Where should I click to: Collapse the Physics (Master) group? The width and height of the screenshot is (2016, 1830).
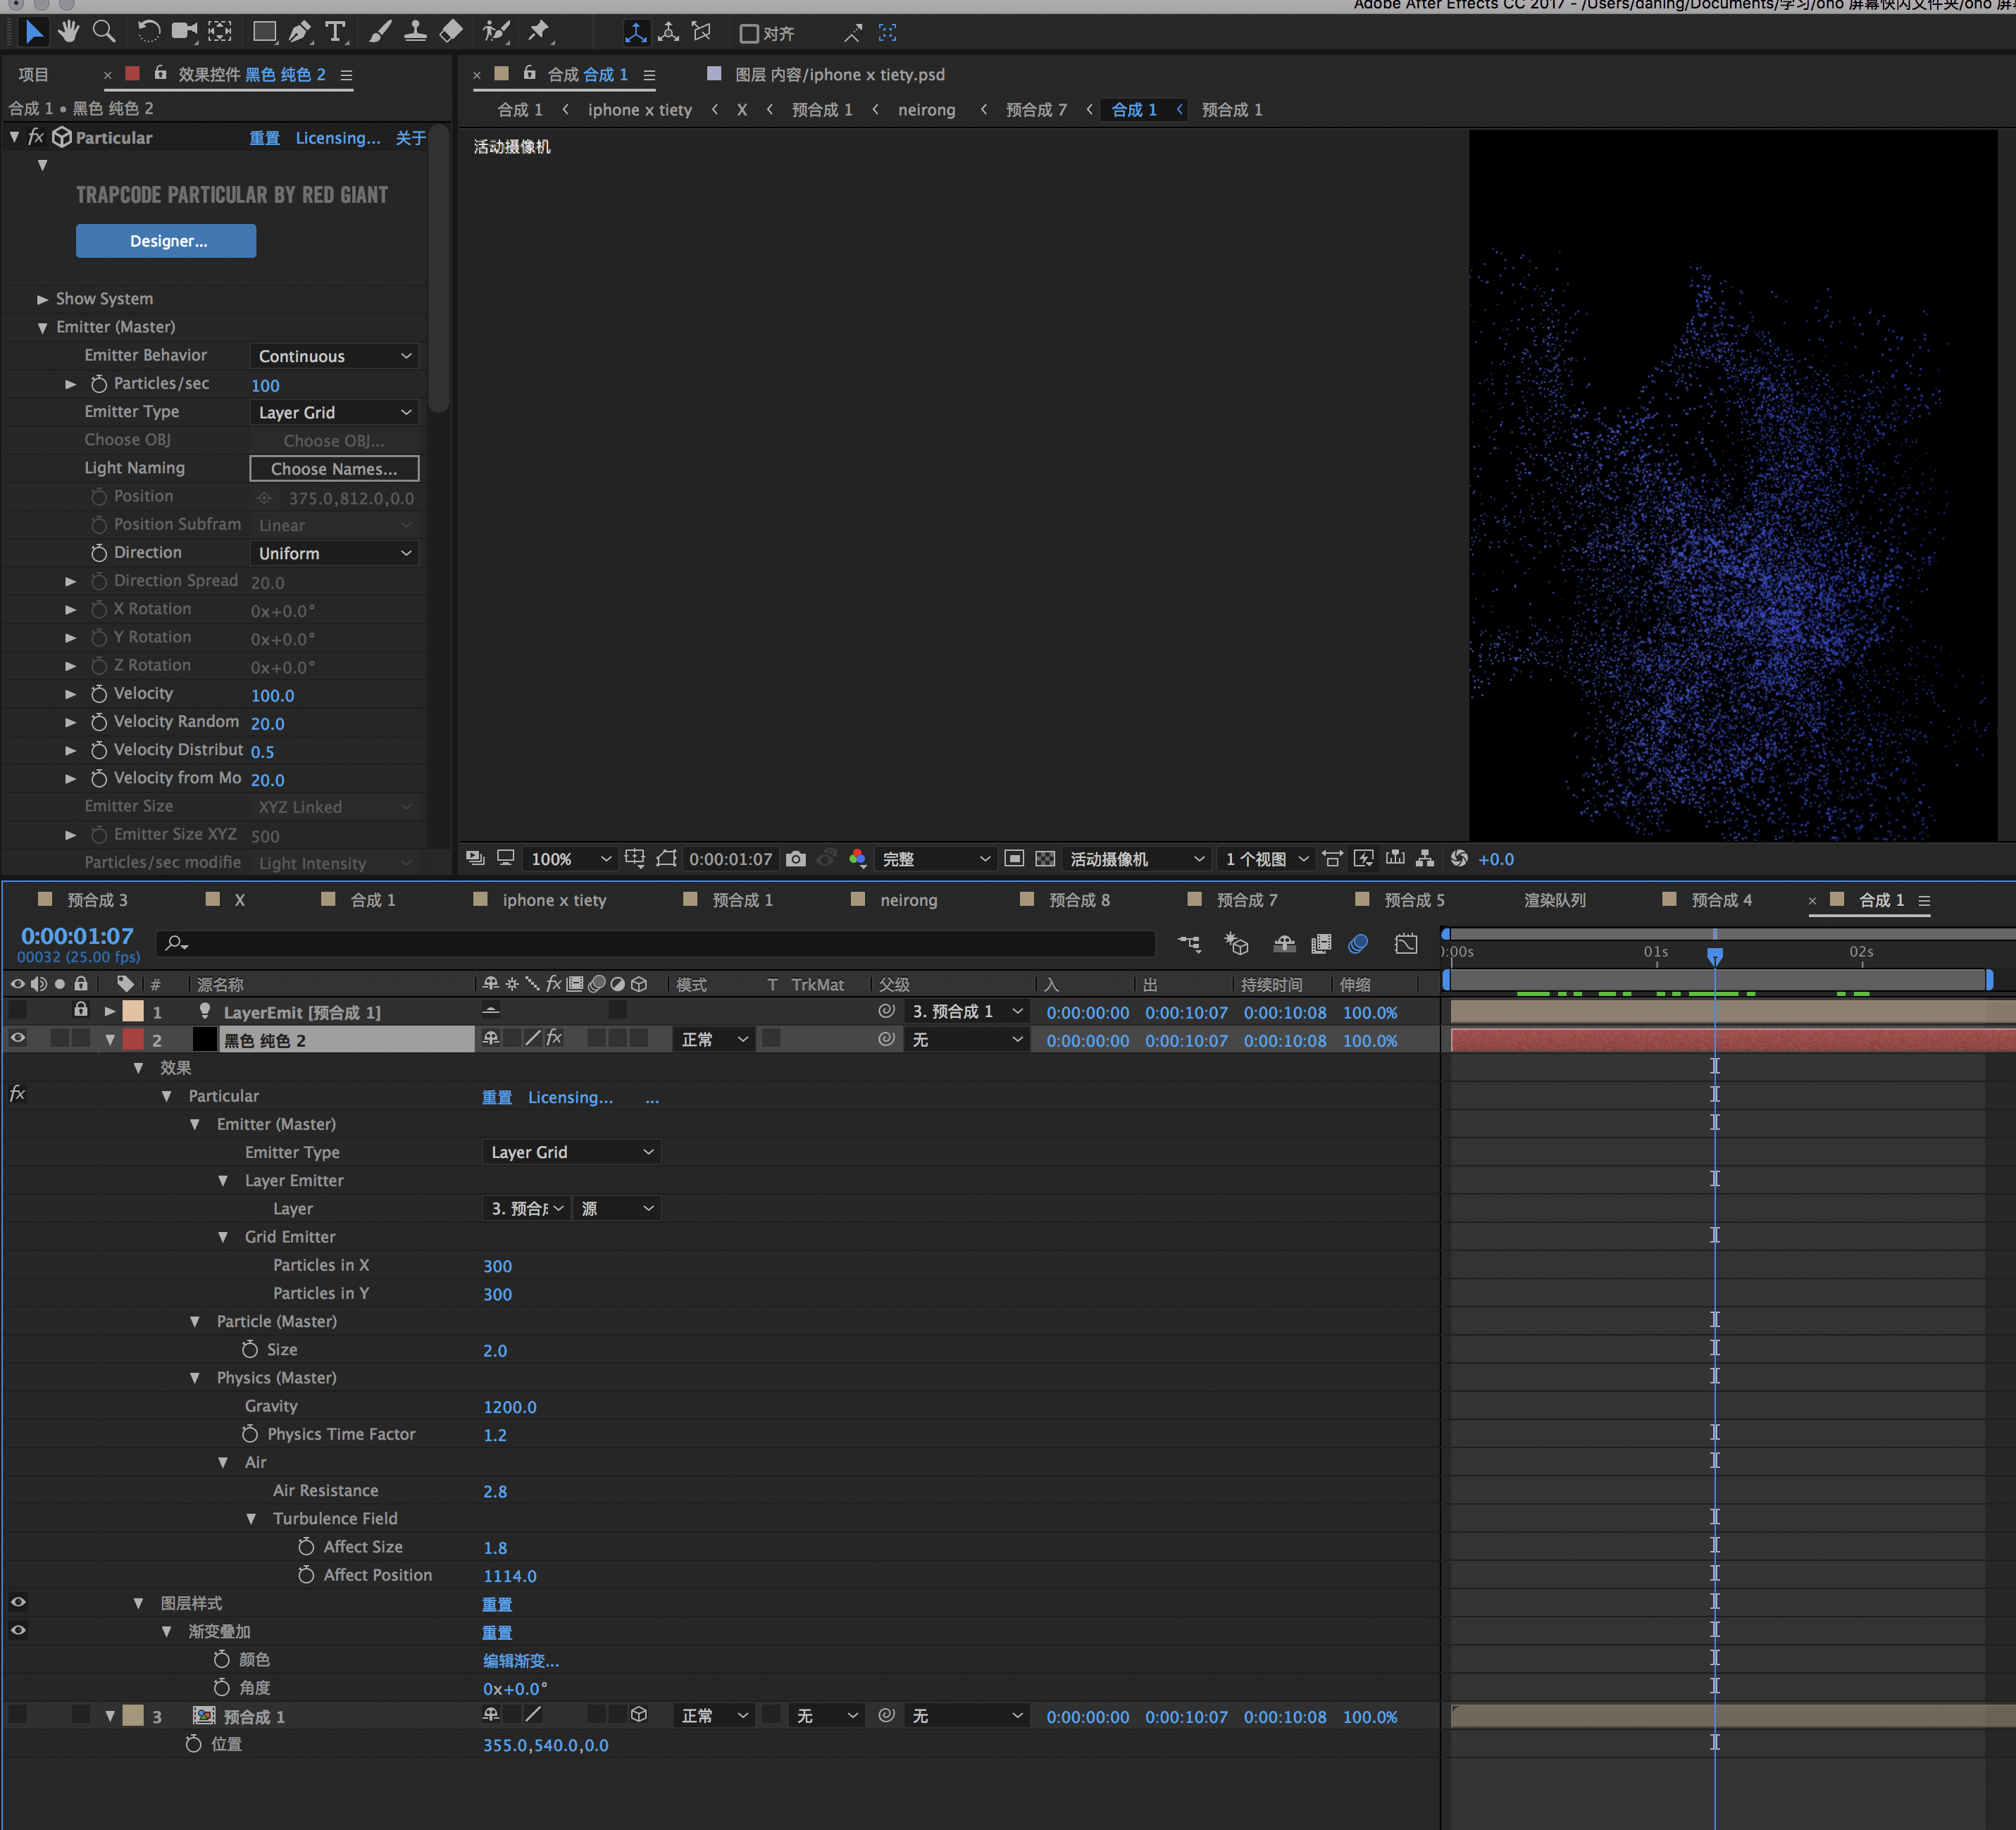tap(196, 1377)
